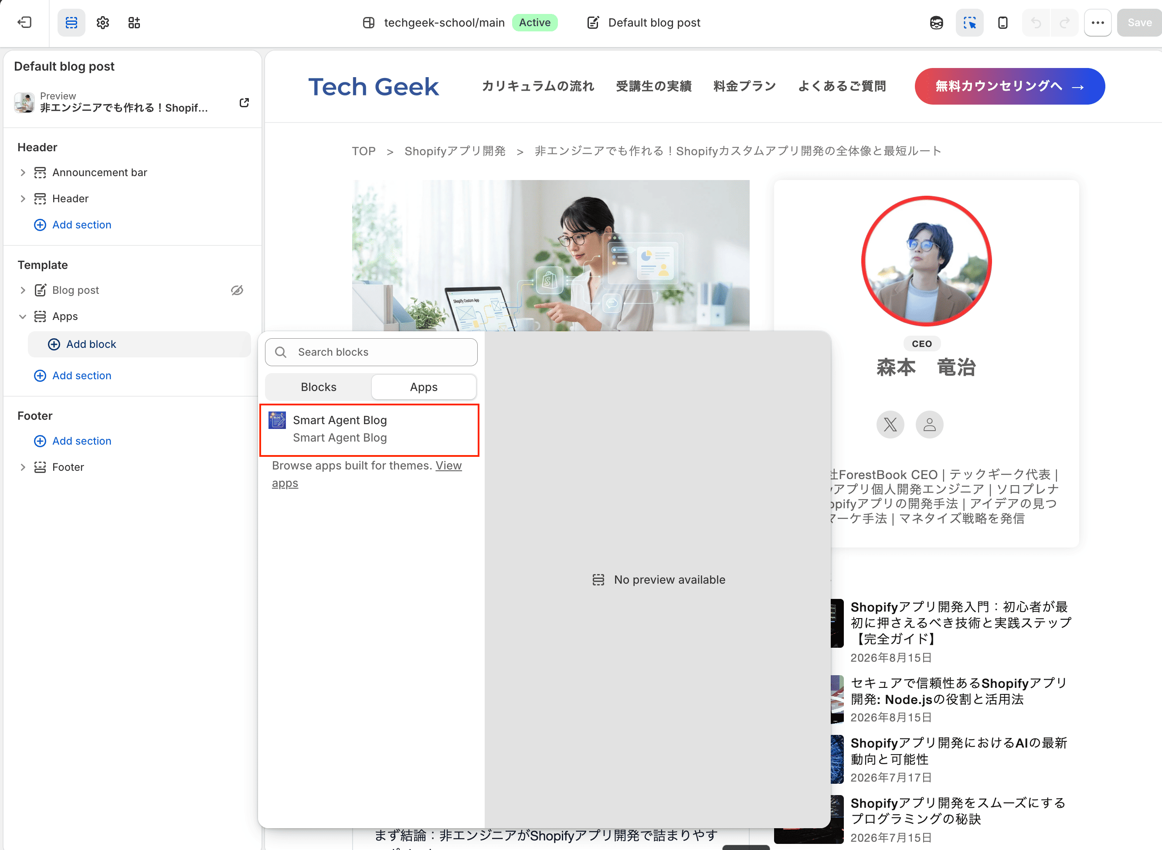Viewport: 1162px width, 850px height.
Task: Click the Save button
Action: point(1139,23)
